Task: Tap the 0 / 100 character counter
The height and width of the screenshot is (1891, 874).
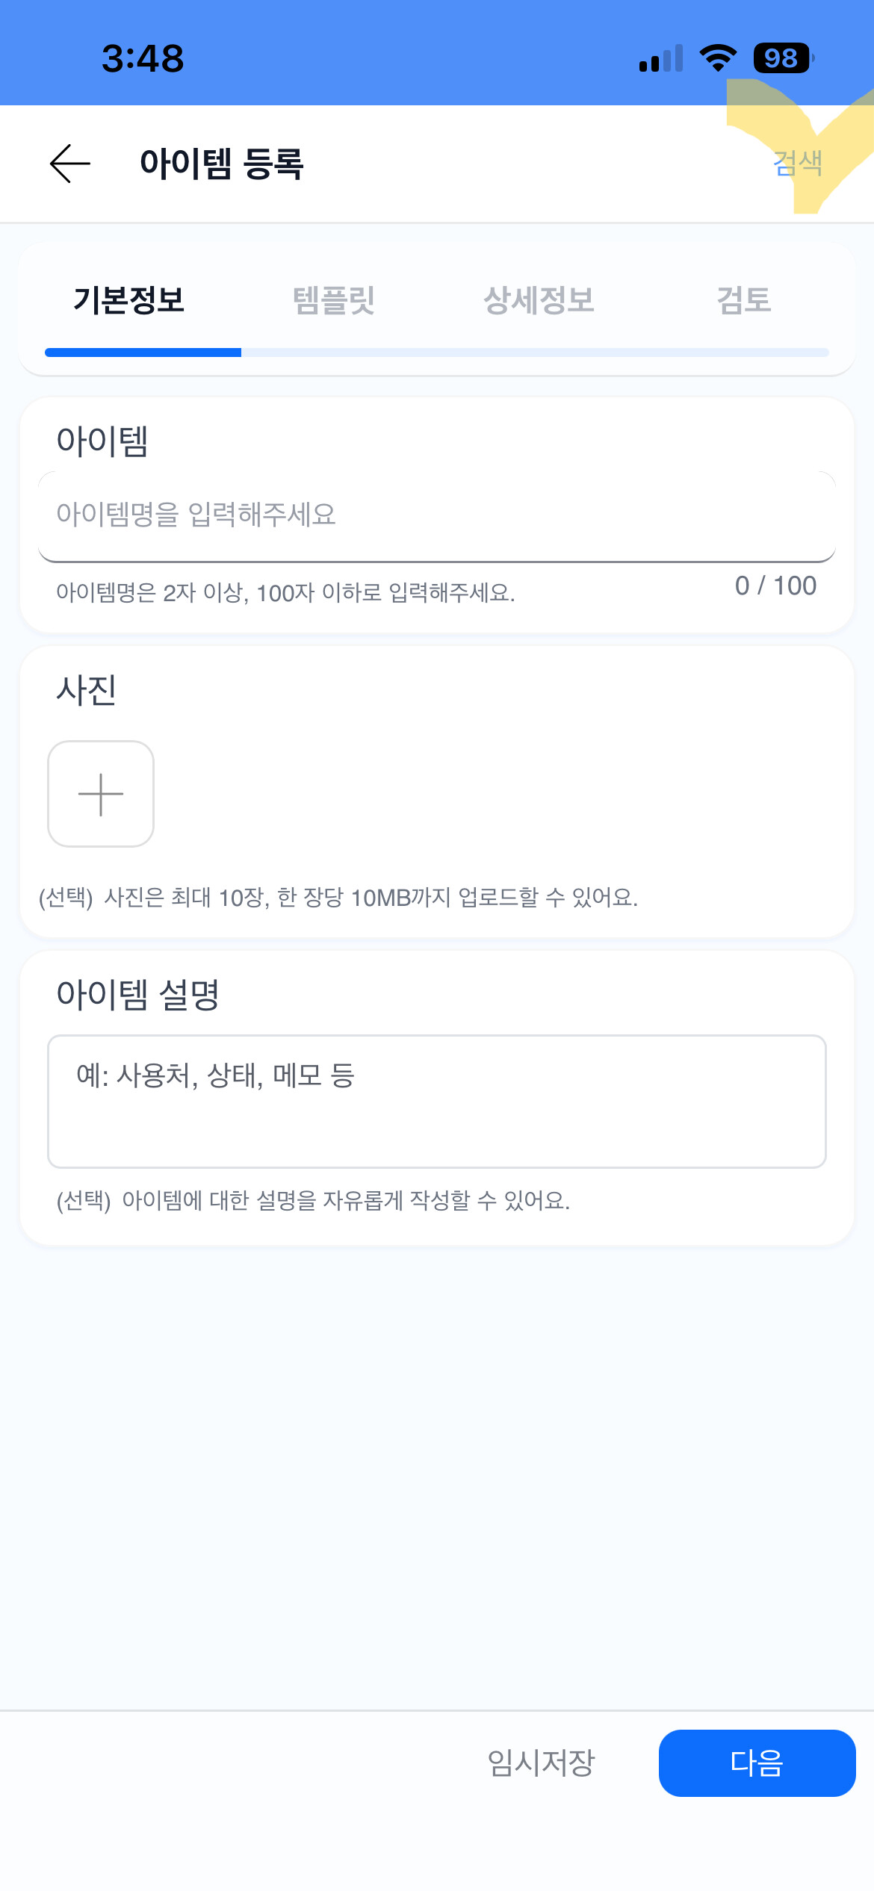Action: (775, 586)
